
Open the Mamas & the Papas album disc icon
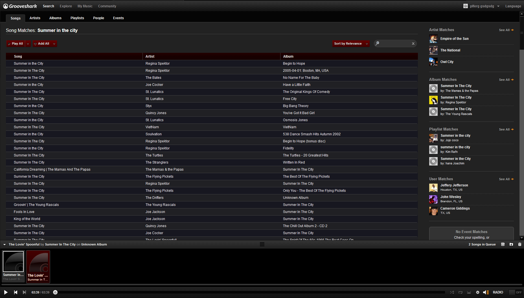point(433,88)
